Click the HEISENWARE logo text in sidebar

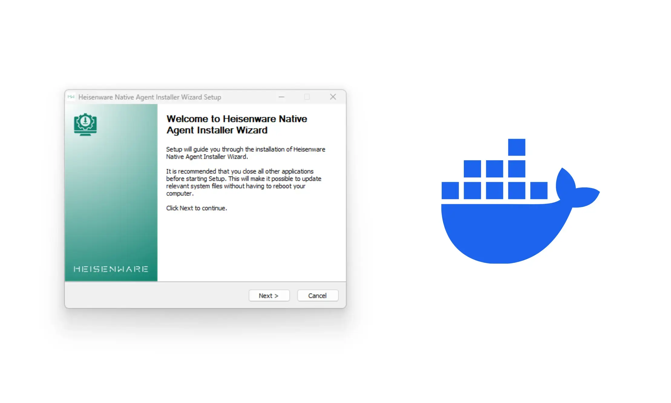click(111, 269)
